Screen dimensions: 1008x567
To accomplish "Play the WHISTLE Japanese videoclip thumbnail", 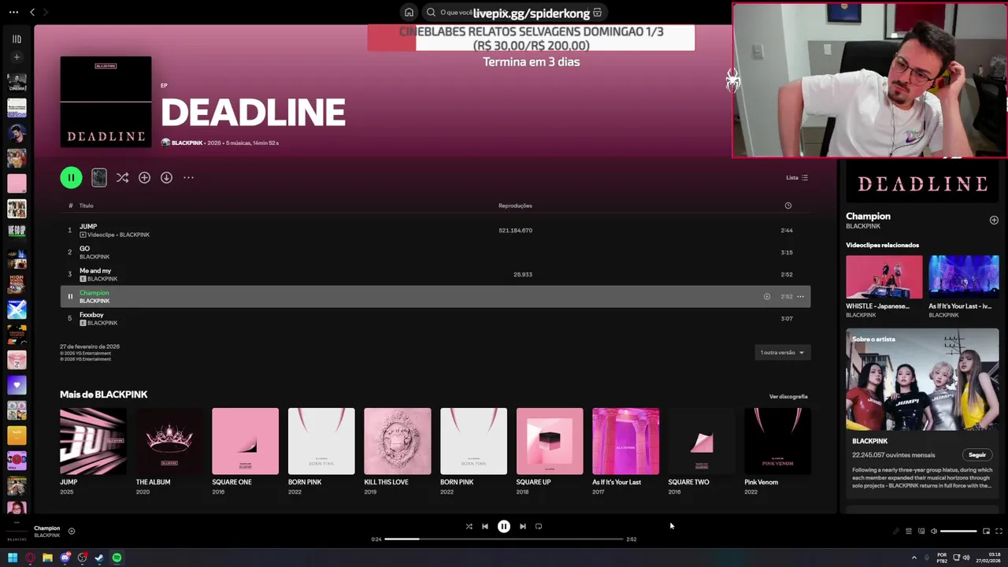I will pos(884,276).
